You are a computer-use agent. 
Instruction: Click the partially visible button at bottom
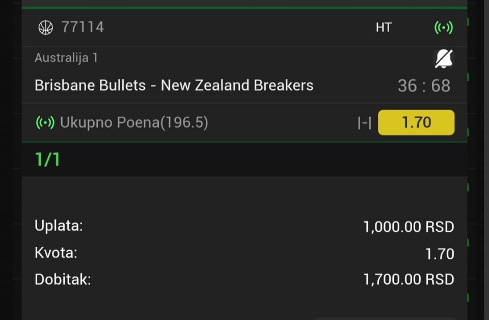coord(385,318)
